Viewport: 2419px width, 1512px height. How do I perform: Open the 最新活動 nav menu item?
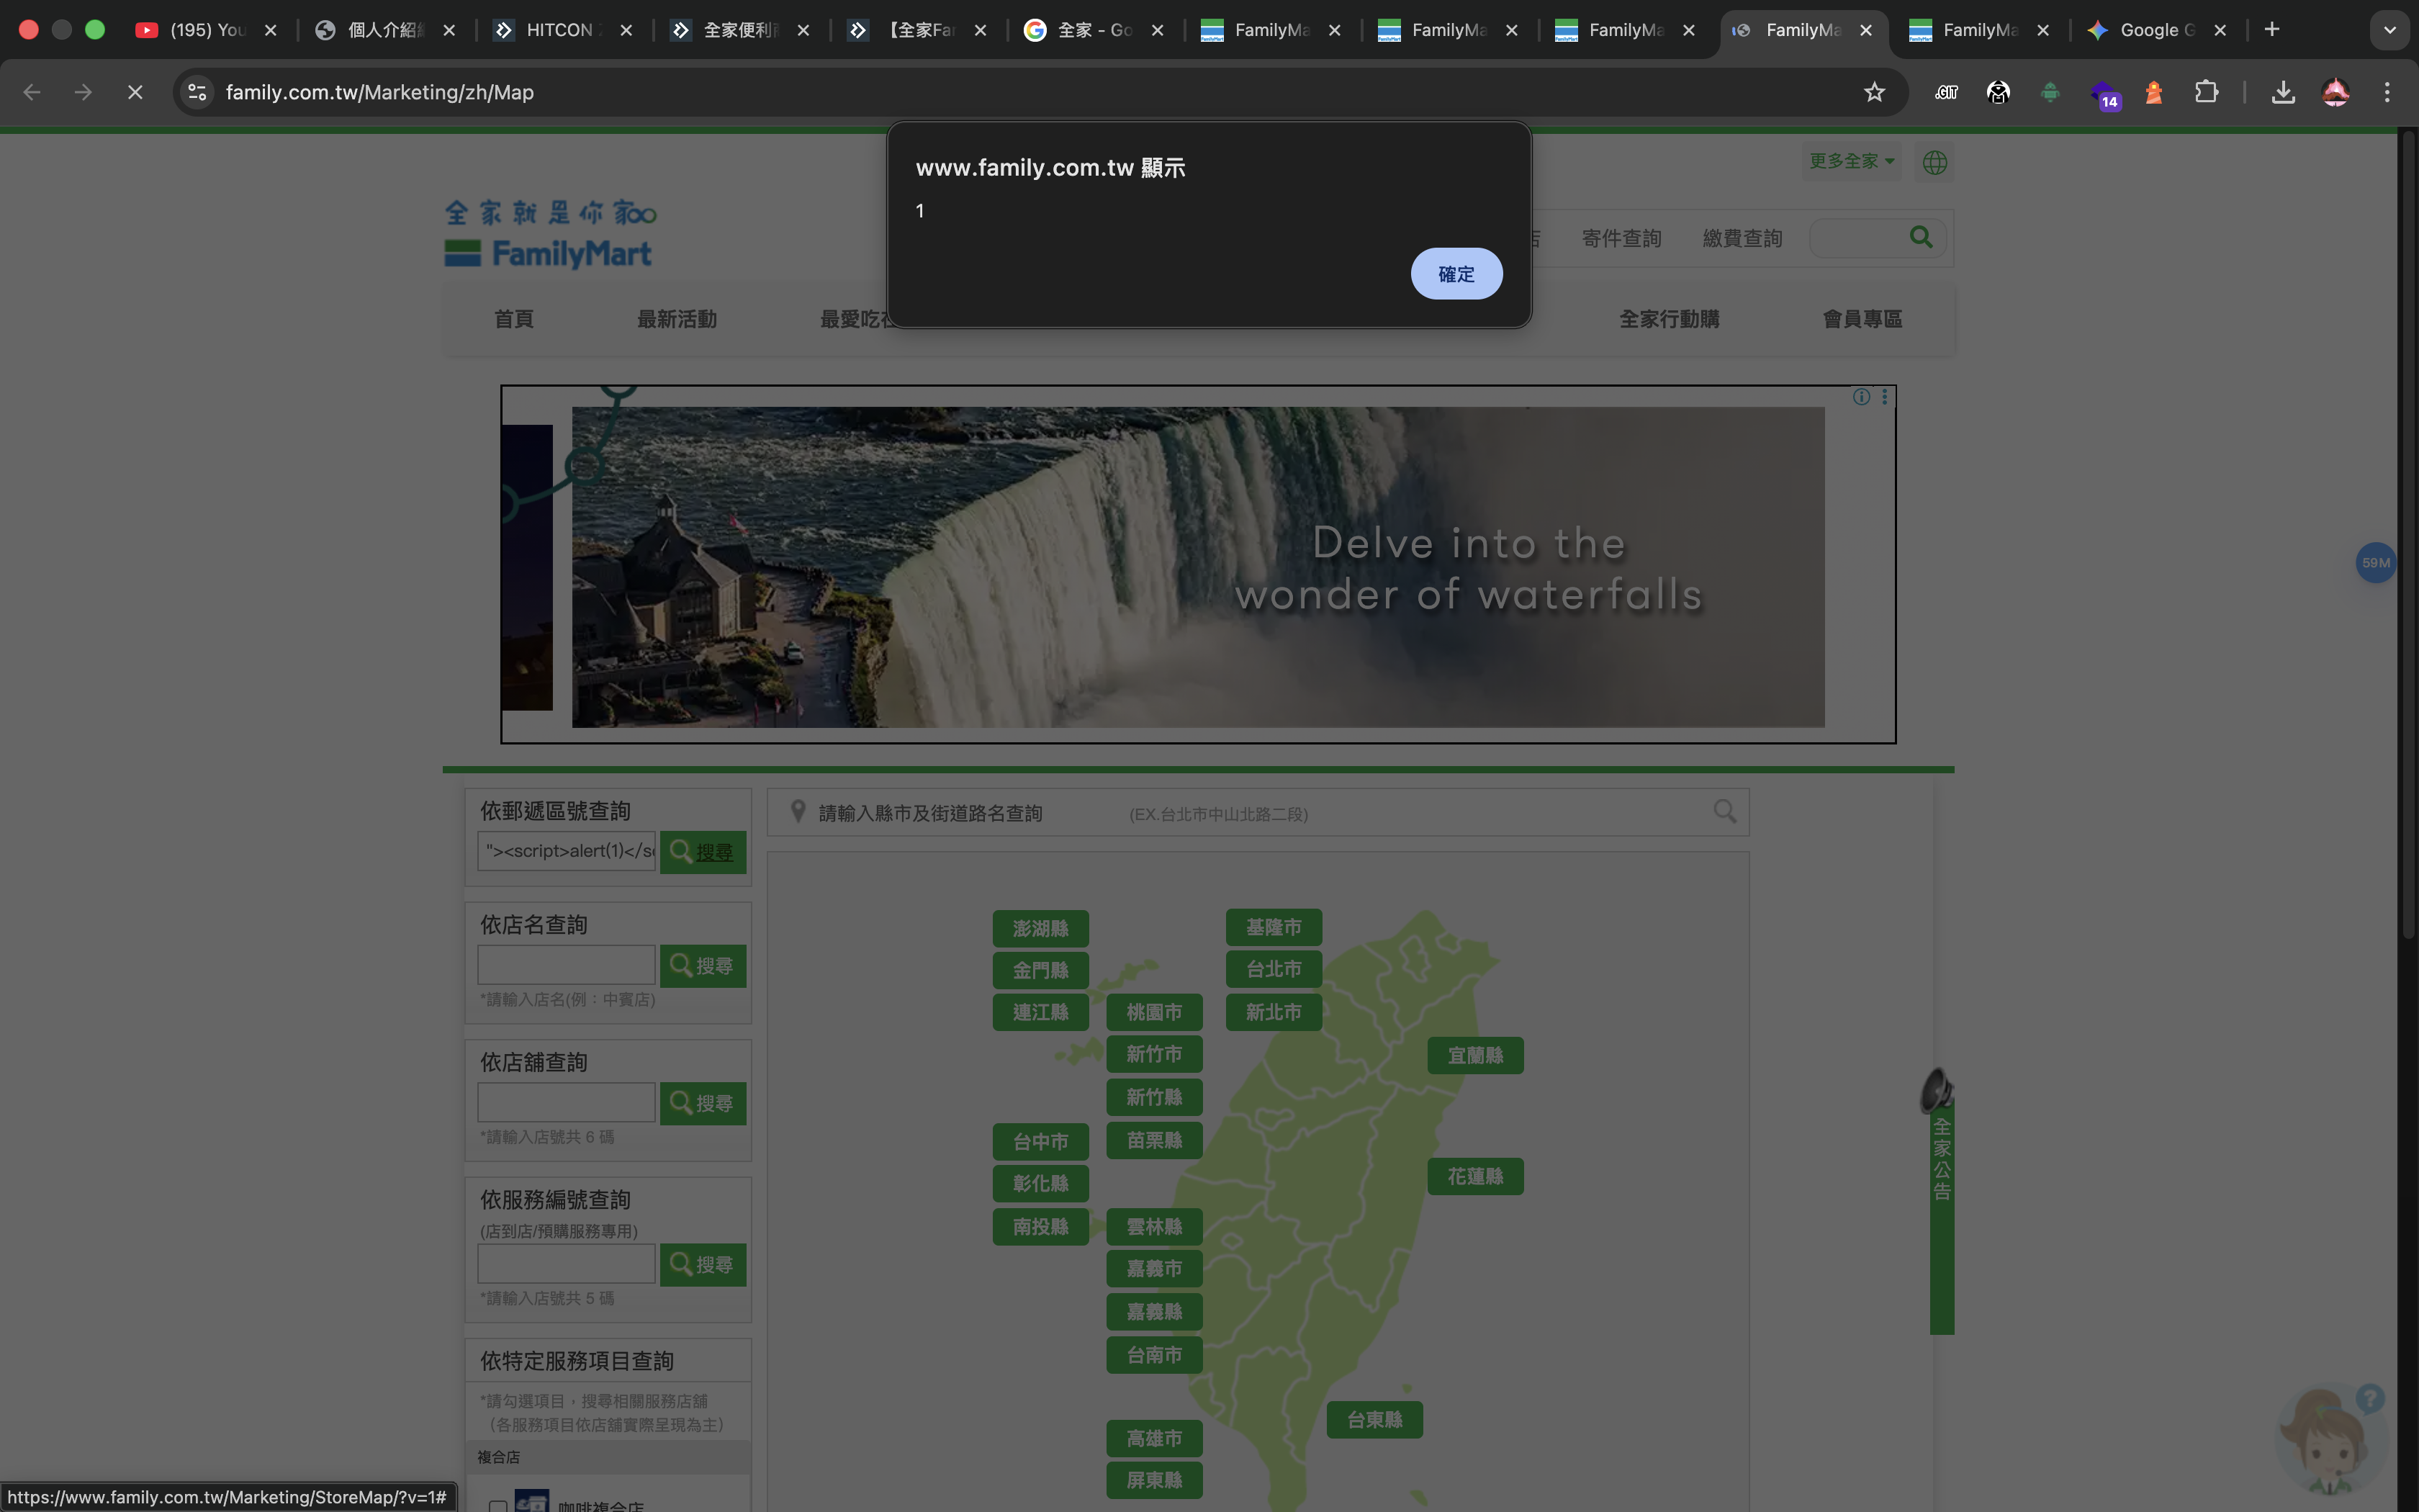tap(677, 319)
